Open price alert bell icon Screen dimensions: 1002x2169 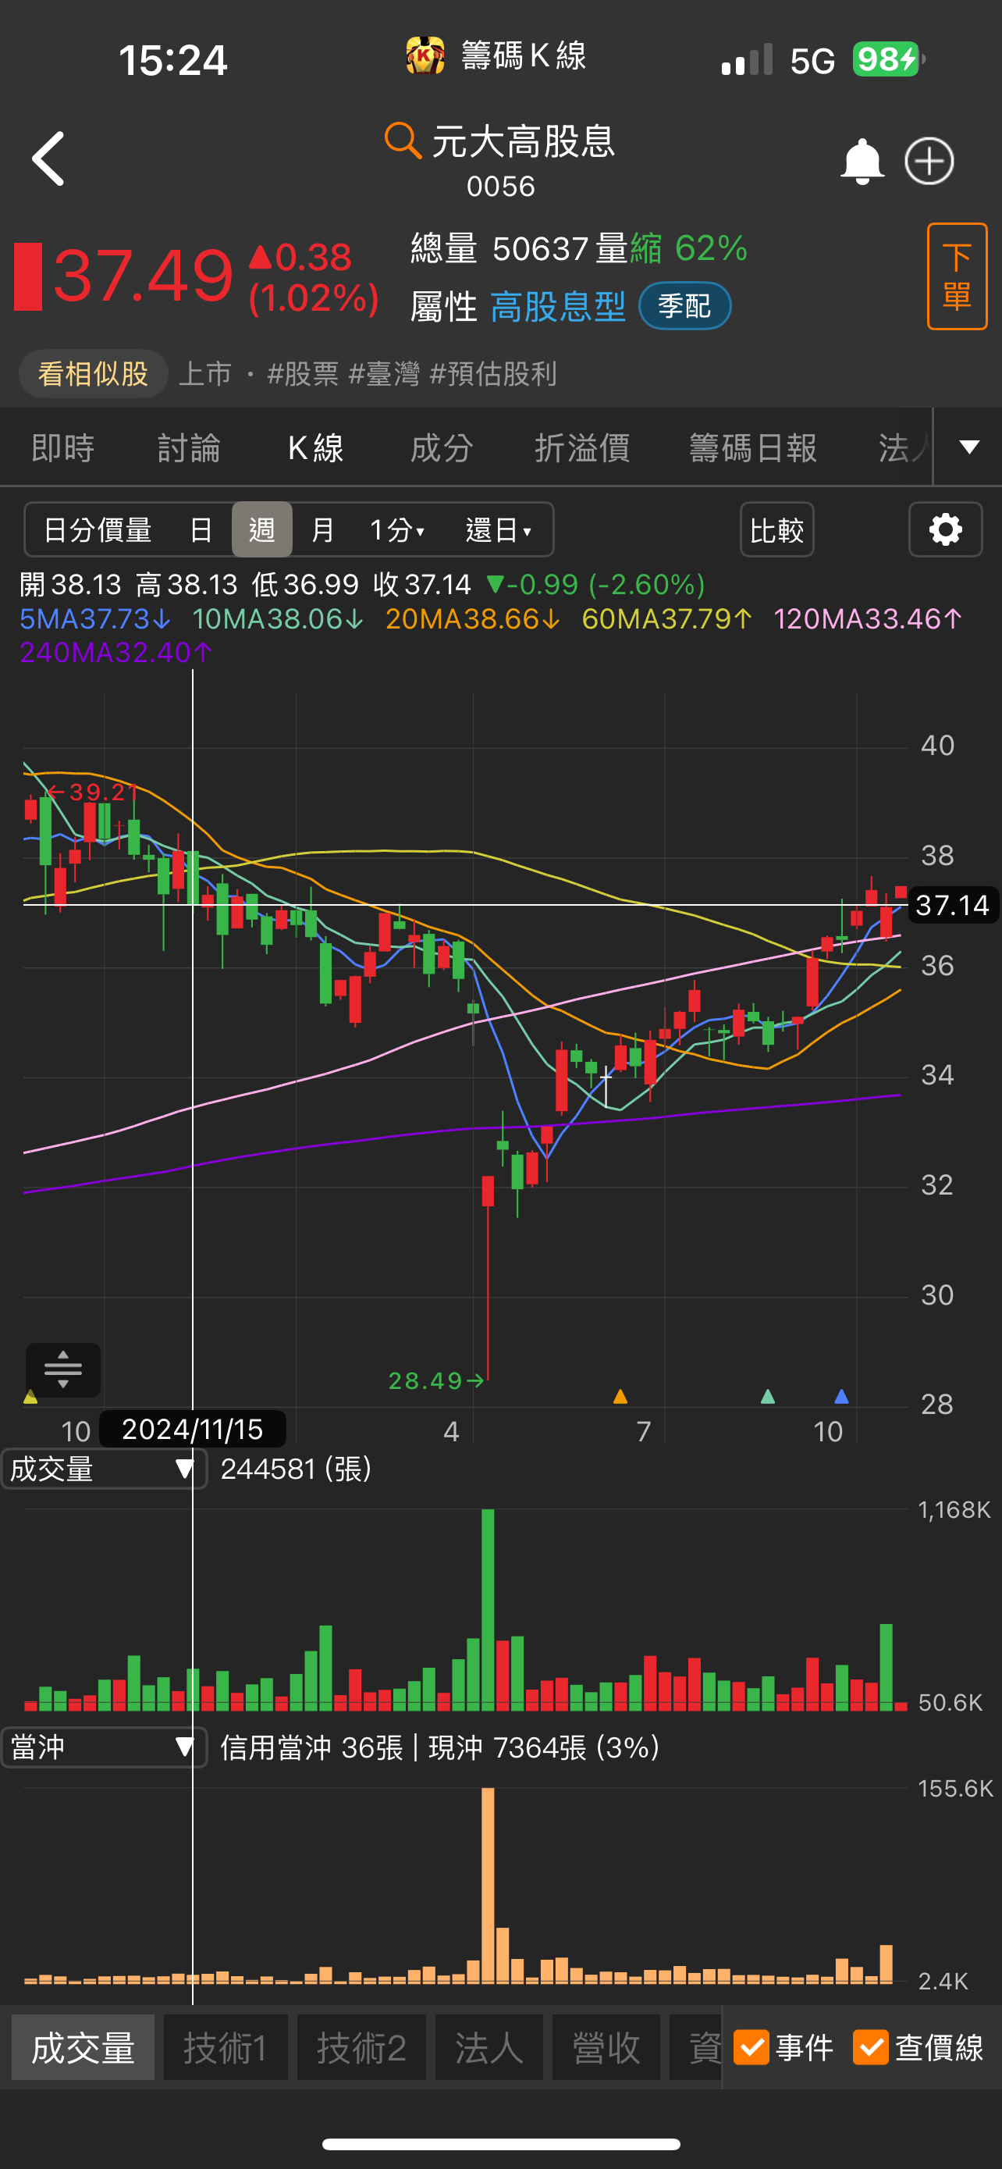[862, 161]
